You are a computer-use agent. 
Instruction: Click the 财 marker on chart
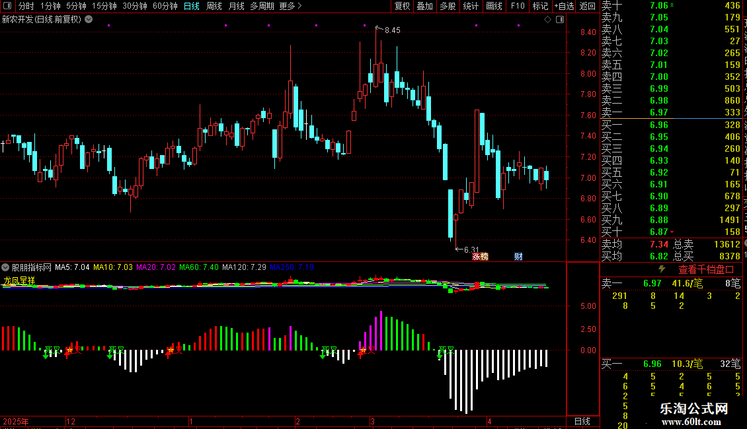pos(518,256)
